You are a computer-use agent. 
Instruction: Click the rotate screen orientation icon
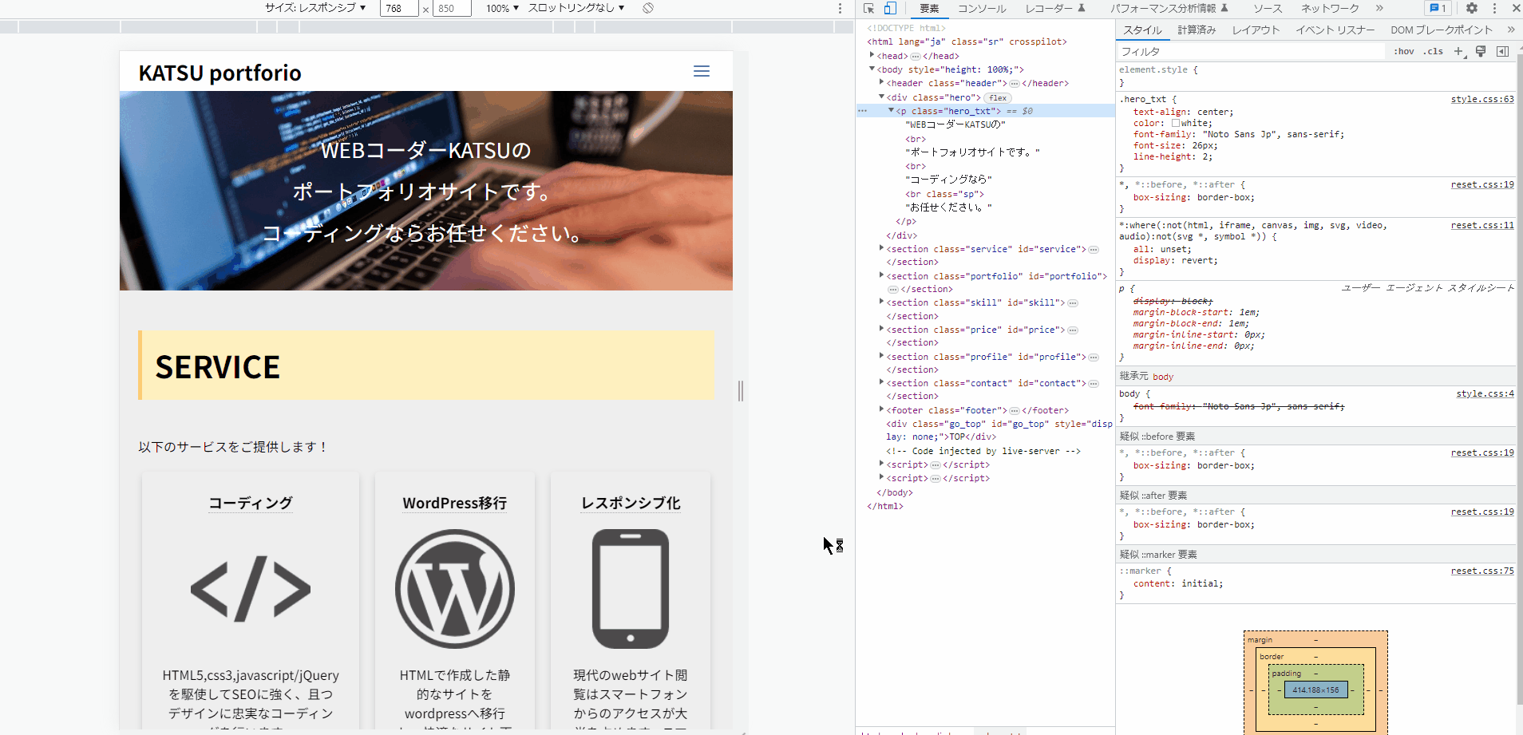pos(648,8)
